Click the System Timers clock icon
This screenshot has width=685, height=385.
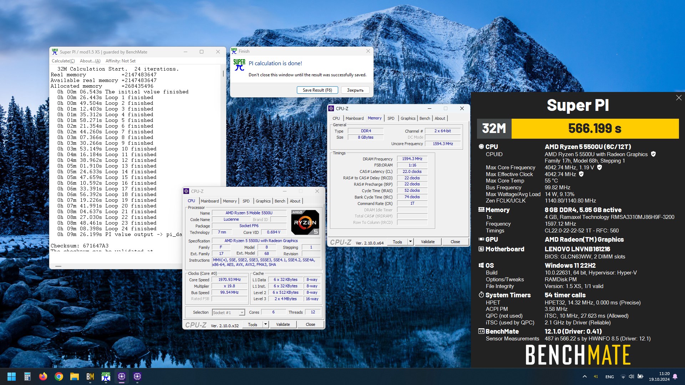[x=481, y=295]
